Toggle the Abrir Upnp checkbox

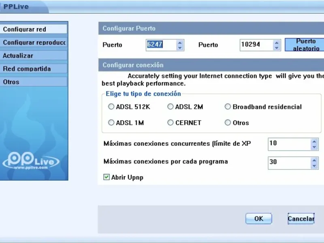tap(107, 177)
